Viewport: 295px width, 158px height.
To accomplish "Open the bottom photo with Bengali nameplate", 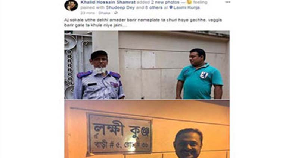I will [147, 129].
